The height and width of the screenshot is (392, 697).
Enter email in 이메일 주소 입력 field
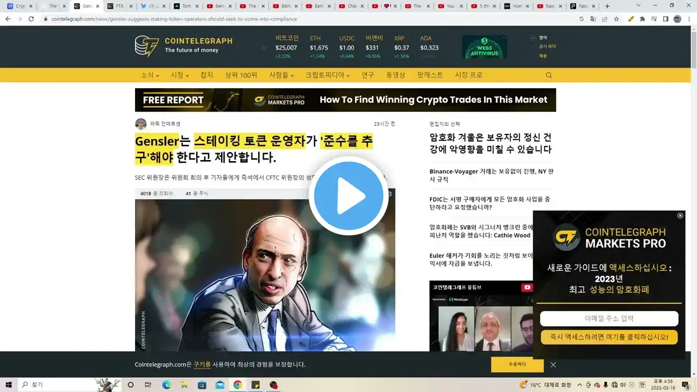pos(609,318)
